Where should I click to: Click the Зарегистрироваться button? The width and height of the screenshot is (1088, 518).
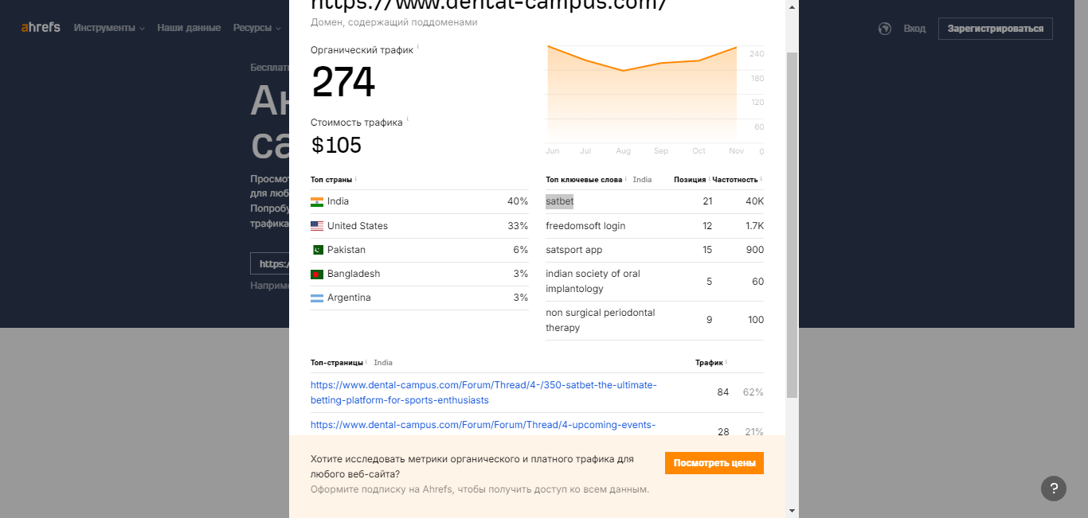tap(996, 29)
